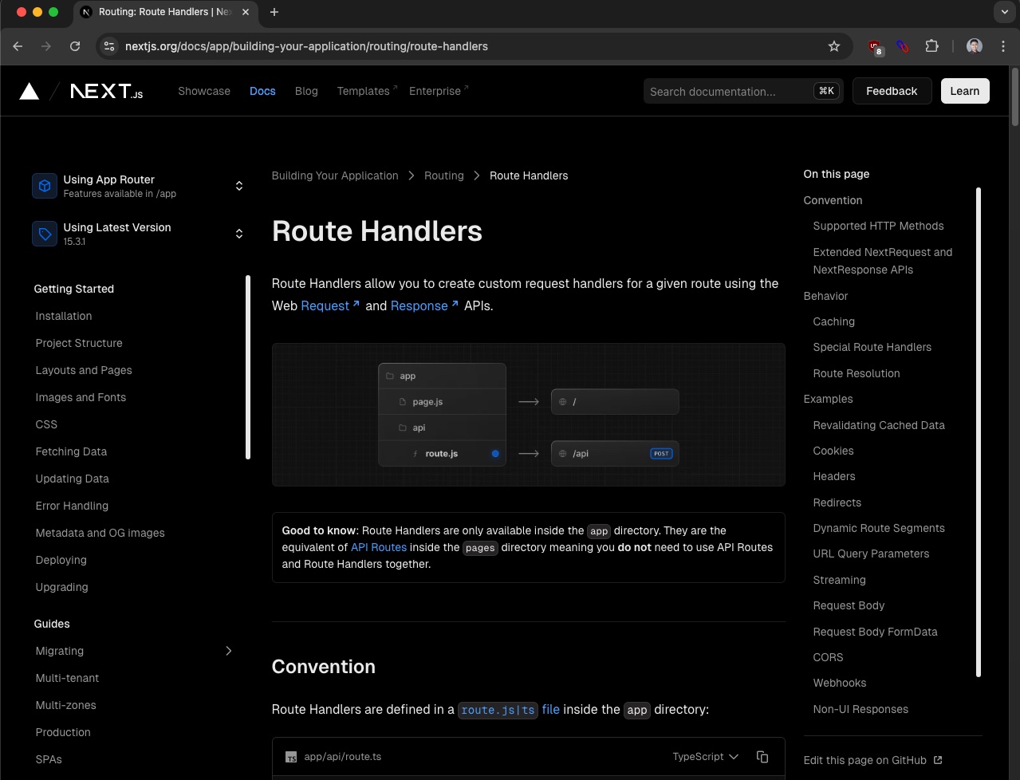Close the Routing: Route Handlers tab
Image resolution: width=1020 pixels, height=780 pixels.
(x=246, y=12)
